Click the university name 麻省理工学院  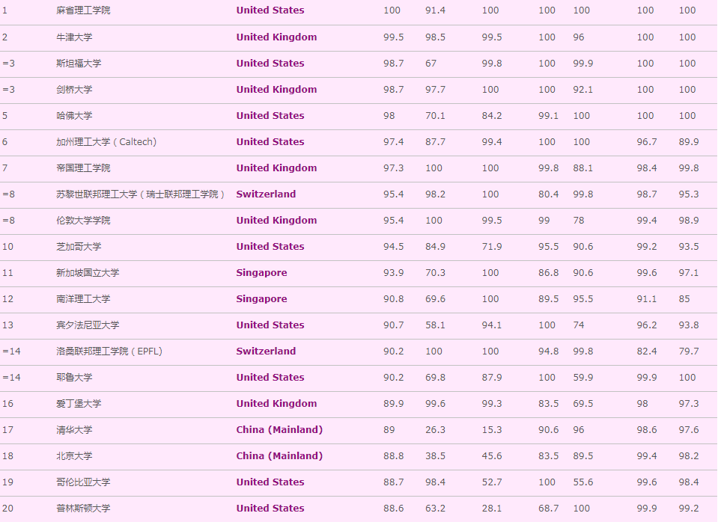83,10
